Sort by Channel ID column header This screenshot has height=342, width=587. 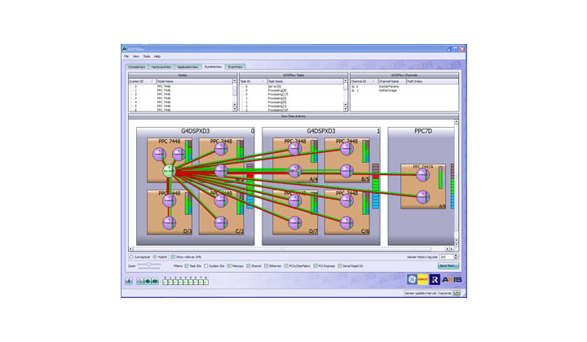point(364,81)
